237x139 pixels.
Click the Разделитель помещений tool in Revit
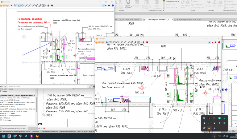tap(147, 4)
